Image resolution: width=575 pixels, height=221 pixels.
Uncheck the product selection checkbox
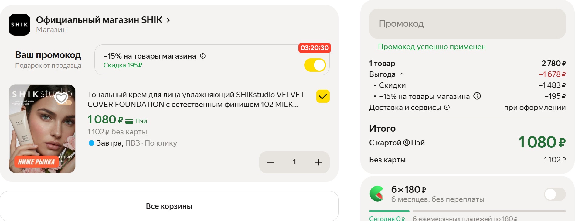pyautogui.click(x=323, y=96)
